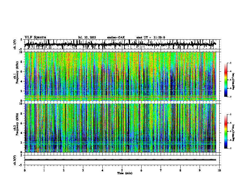Click the Time (min) axis label
The width and height of the screenshot is (247, 191).
(125, 173)
